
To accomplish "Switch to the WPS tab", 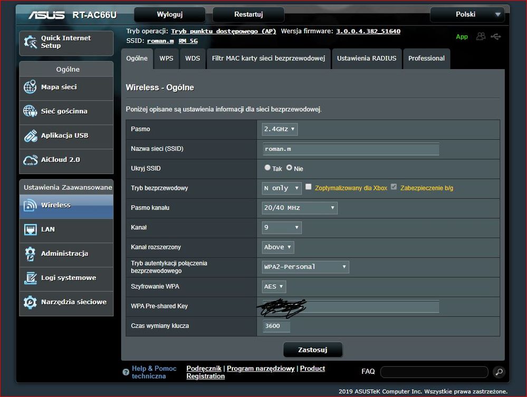I will pyautogui.click(x=166, y=59).
